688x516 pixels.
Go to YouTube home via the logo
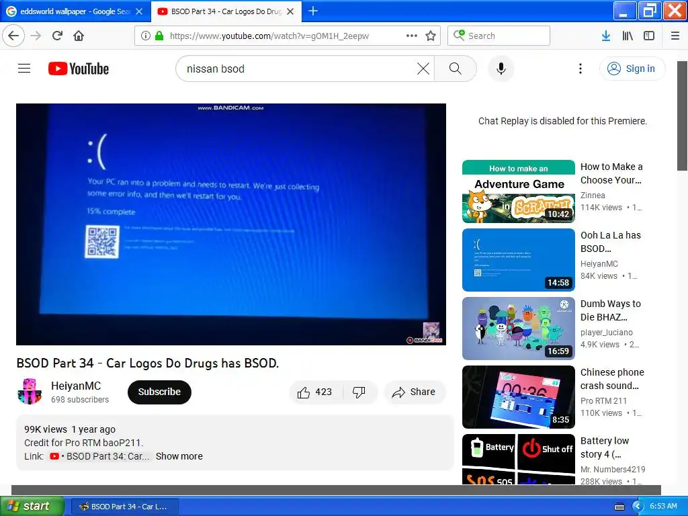coord(79,69)
